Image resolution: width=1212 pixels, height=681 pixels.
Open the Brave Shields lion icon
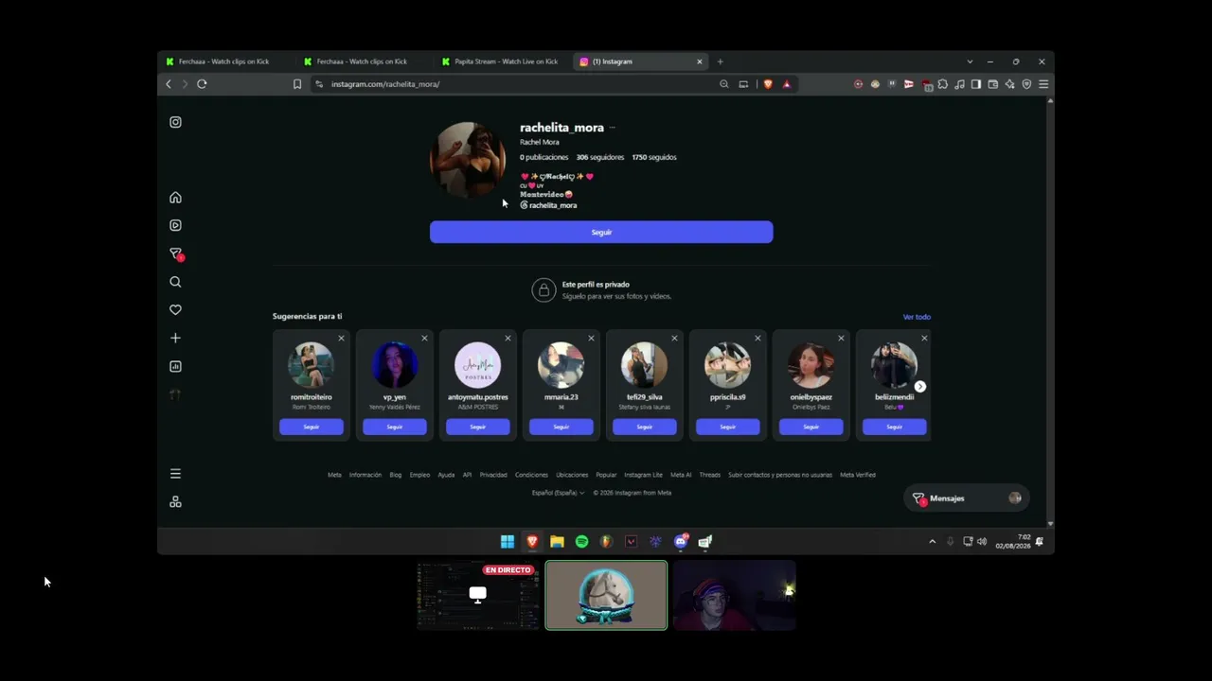point(768,84)
